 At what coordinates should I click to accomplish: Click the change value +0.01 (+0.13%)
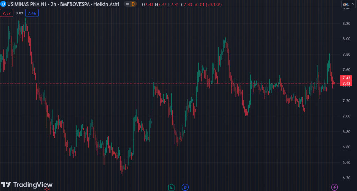(208, 5)
